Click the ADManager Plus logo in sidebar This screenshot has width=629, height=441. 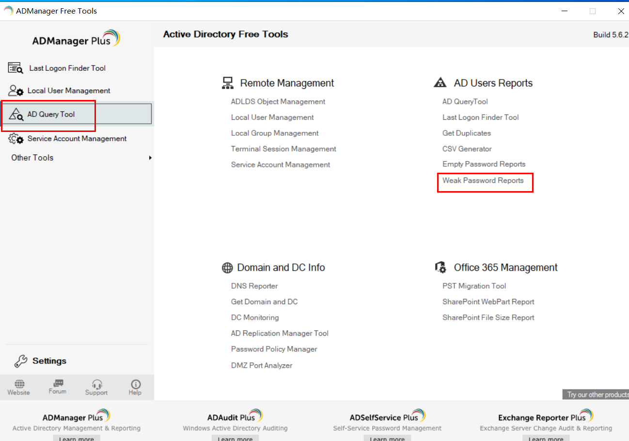tap(76, 39)
